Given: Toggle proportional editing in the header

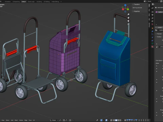Looking at the screenshot, I should pos(70,120).
